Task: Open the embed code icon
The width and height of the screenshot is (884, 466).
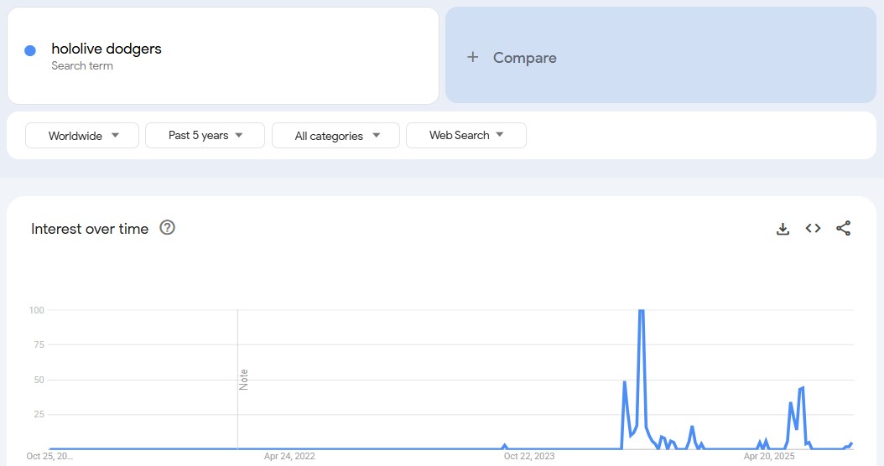Action: (813, 228)
